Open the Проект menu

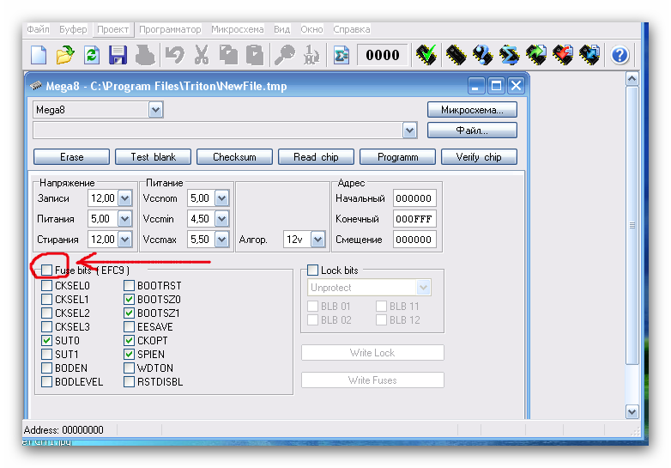(113, 29)
